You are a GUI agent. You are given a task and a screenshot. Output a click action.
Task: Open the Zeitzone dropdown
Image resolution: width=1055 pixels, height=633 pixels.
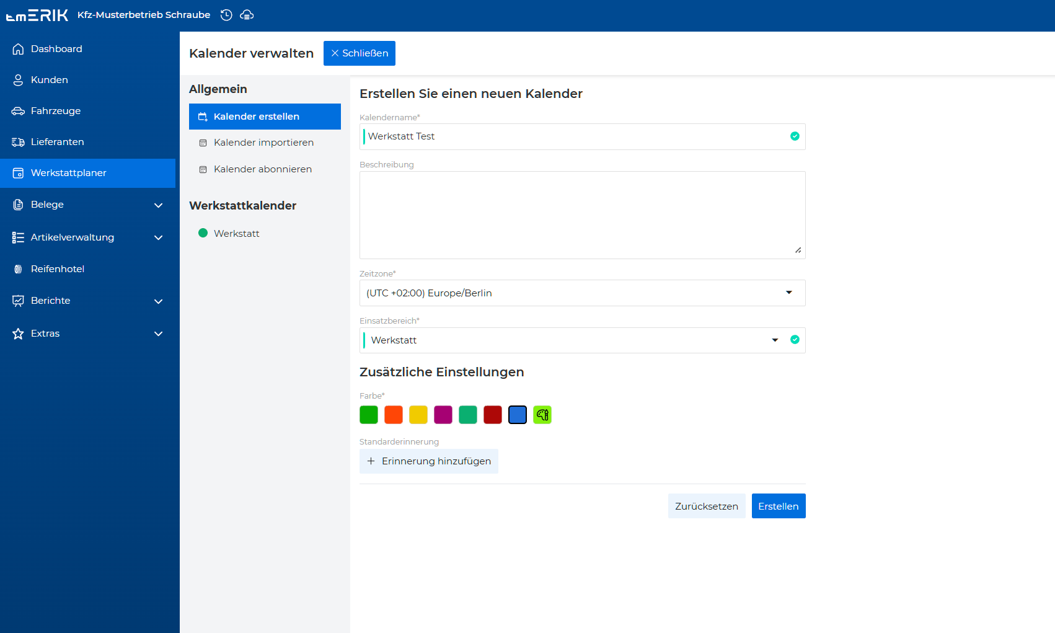[x=583, y=293]
